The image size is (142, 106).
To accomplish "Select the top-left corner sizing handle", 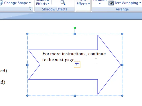I will (x=27, y=34).
